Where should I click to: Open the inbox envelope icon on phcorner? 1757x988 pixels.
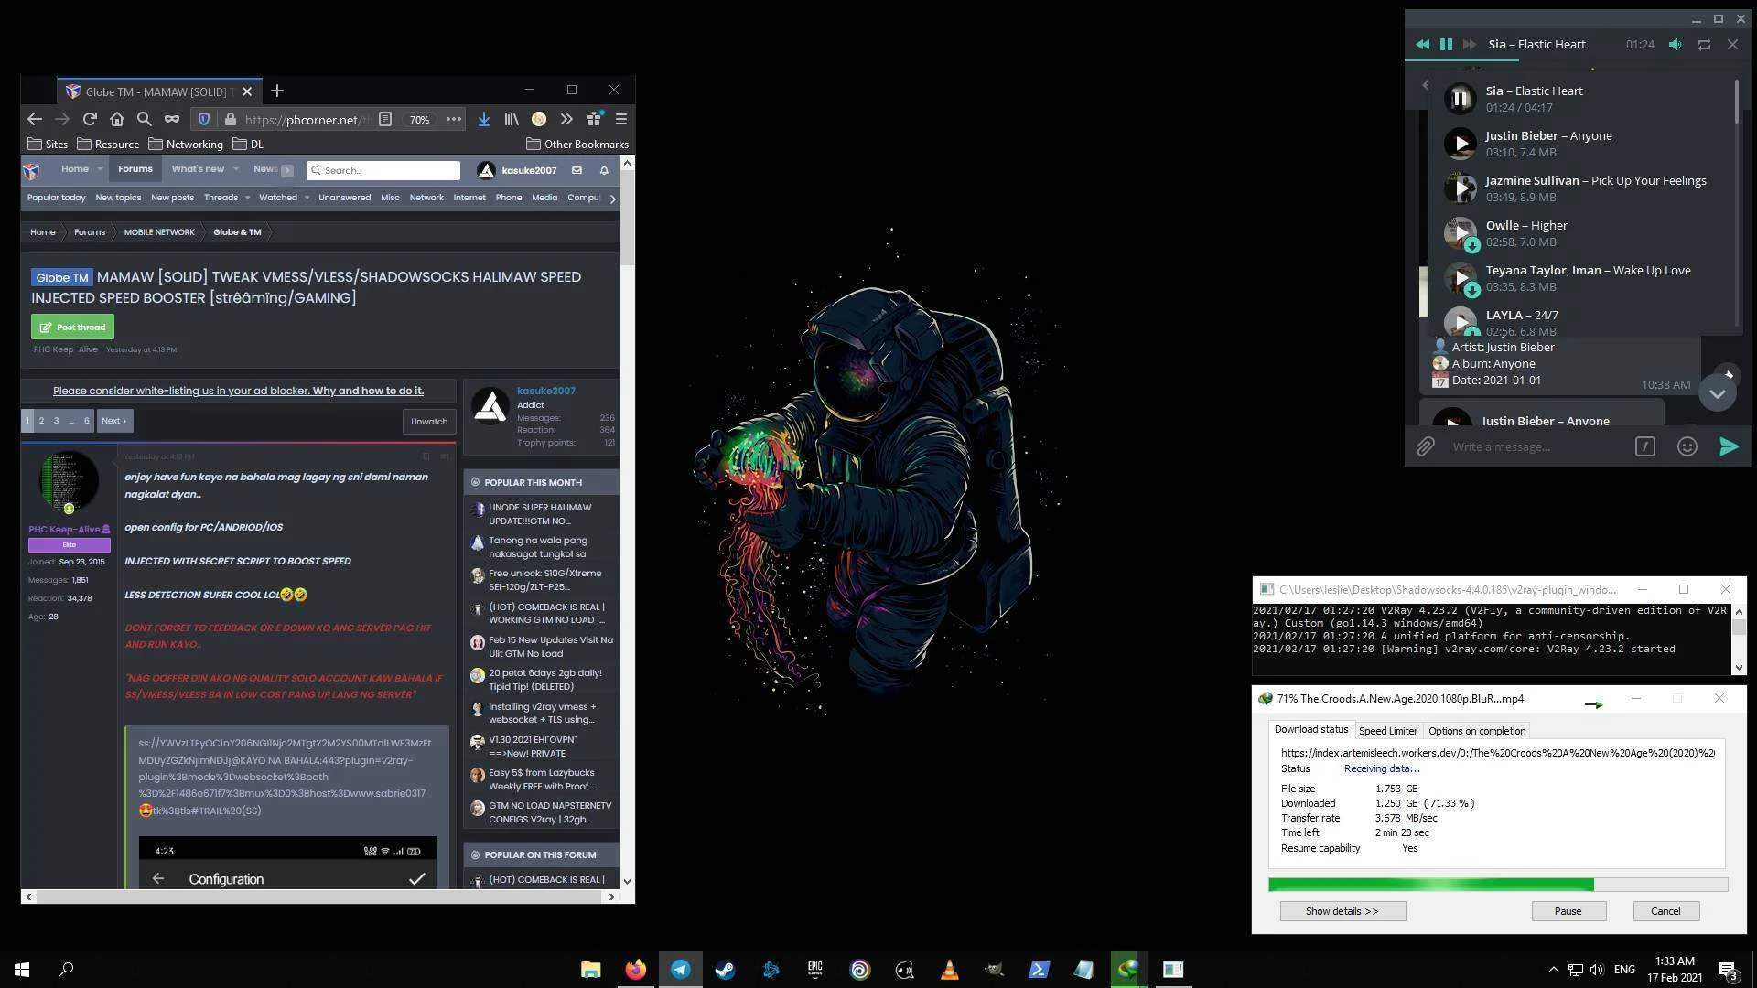pos(577,170)
